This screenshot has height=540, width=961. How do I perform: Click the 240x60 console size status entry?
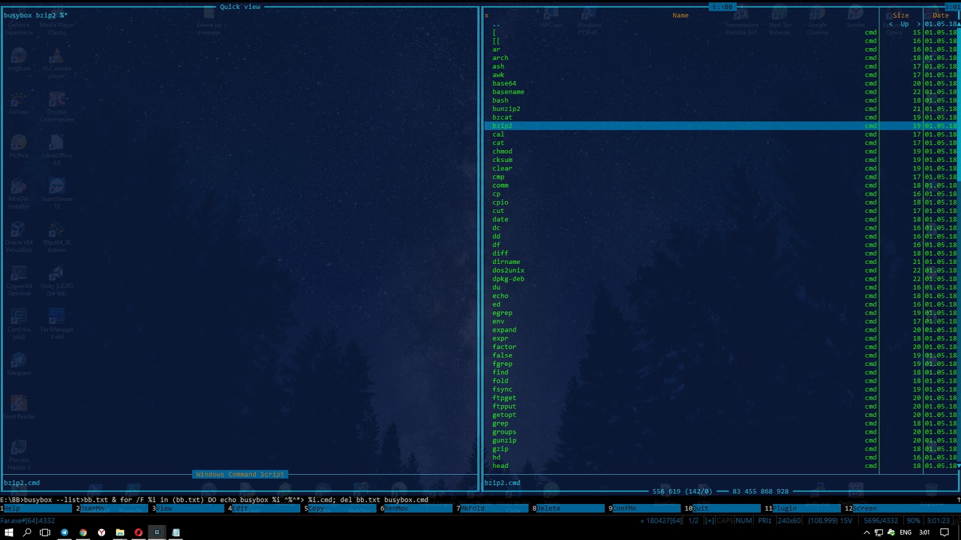(x=789, y=521)
